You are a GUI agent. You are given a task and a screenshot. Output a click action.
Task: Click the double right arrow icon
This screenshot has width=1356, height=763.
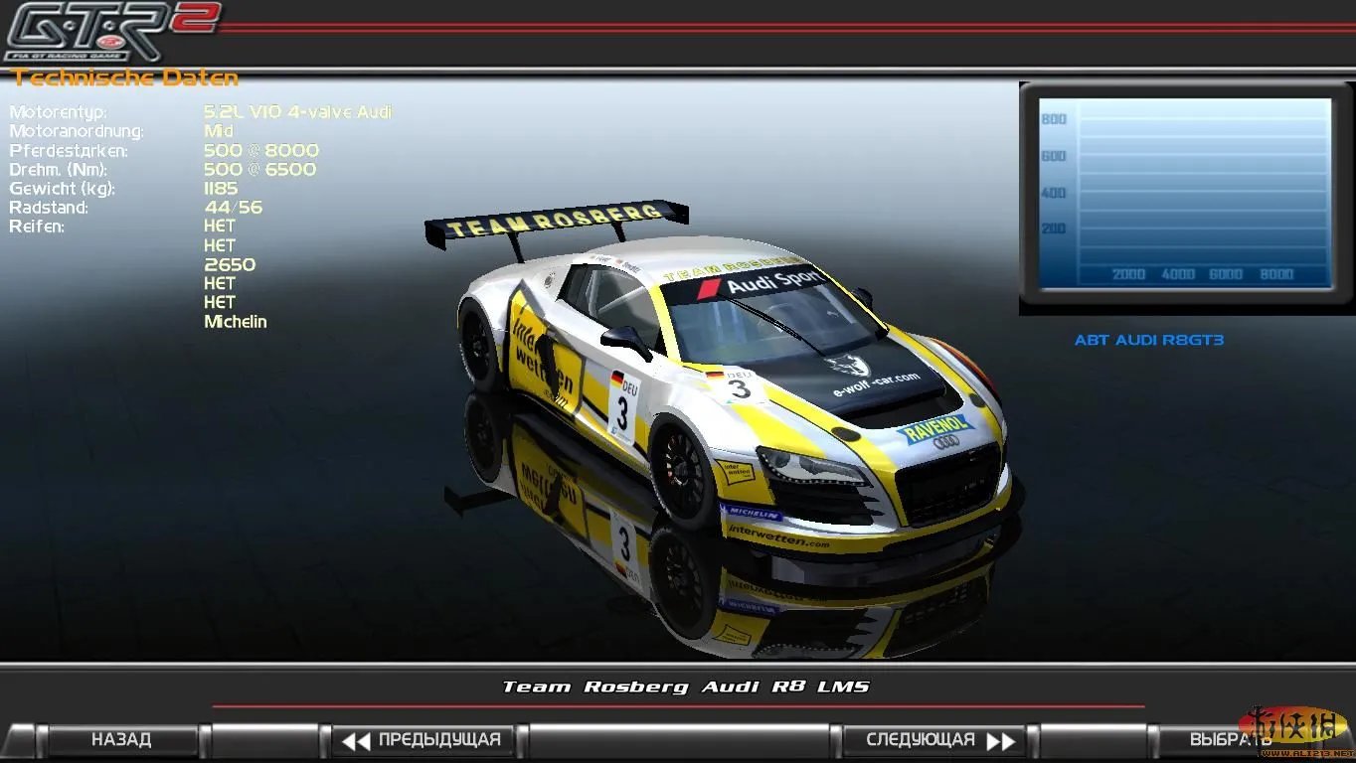pos(1001,741)
